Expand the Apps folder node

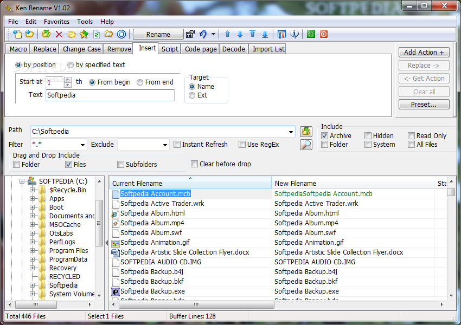click(33, 199)
